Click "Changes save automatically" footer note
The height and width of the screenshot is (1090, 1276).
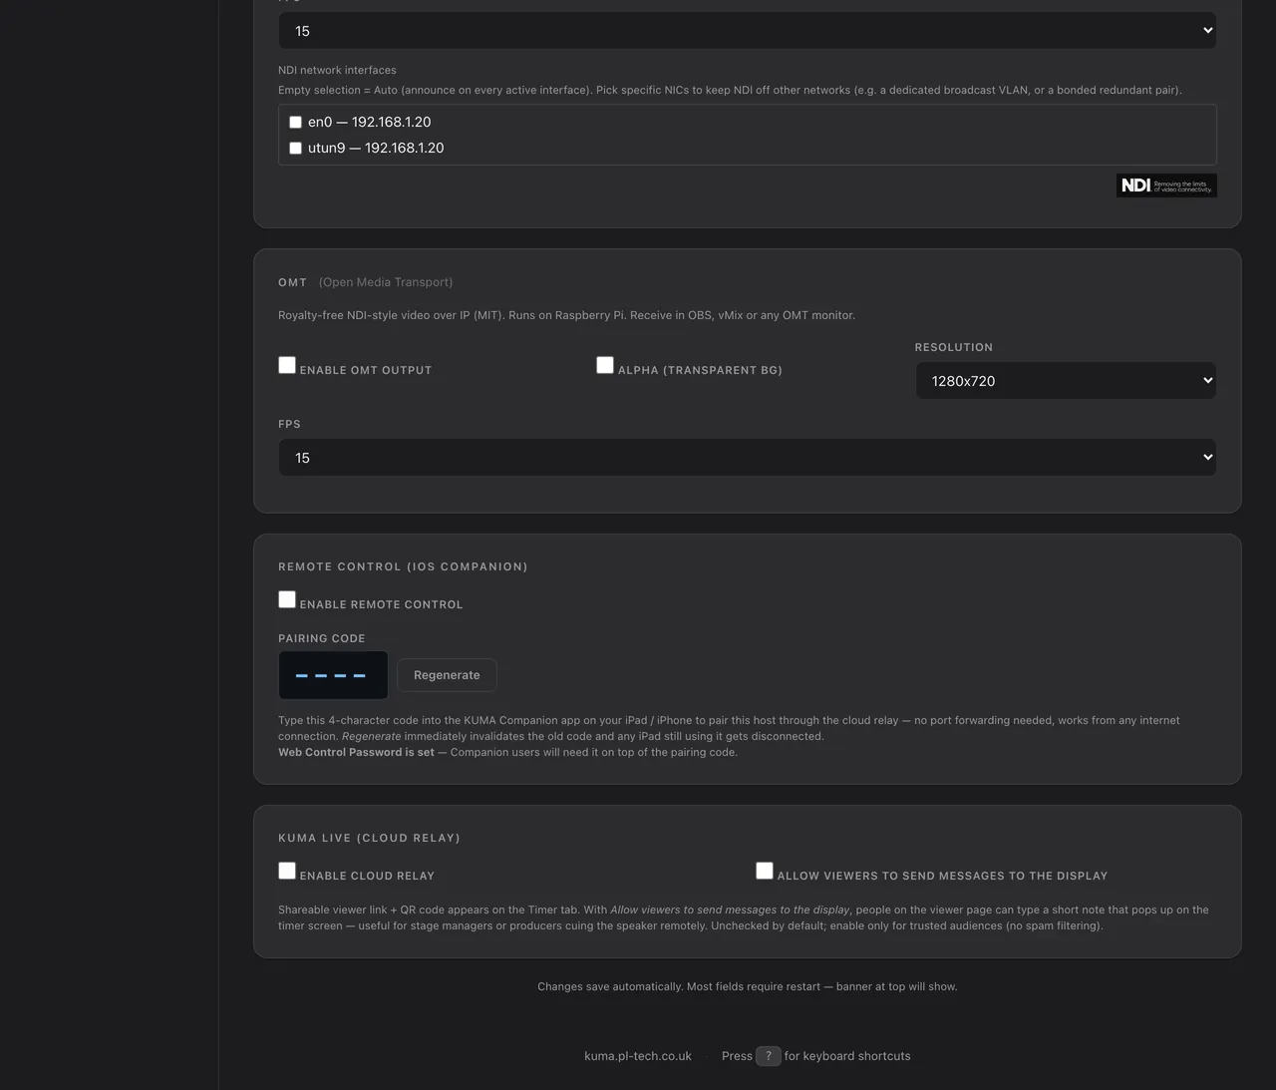748,986
